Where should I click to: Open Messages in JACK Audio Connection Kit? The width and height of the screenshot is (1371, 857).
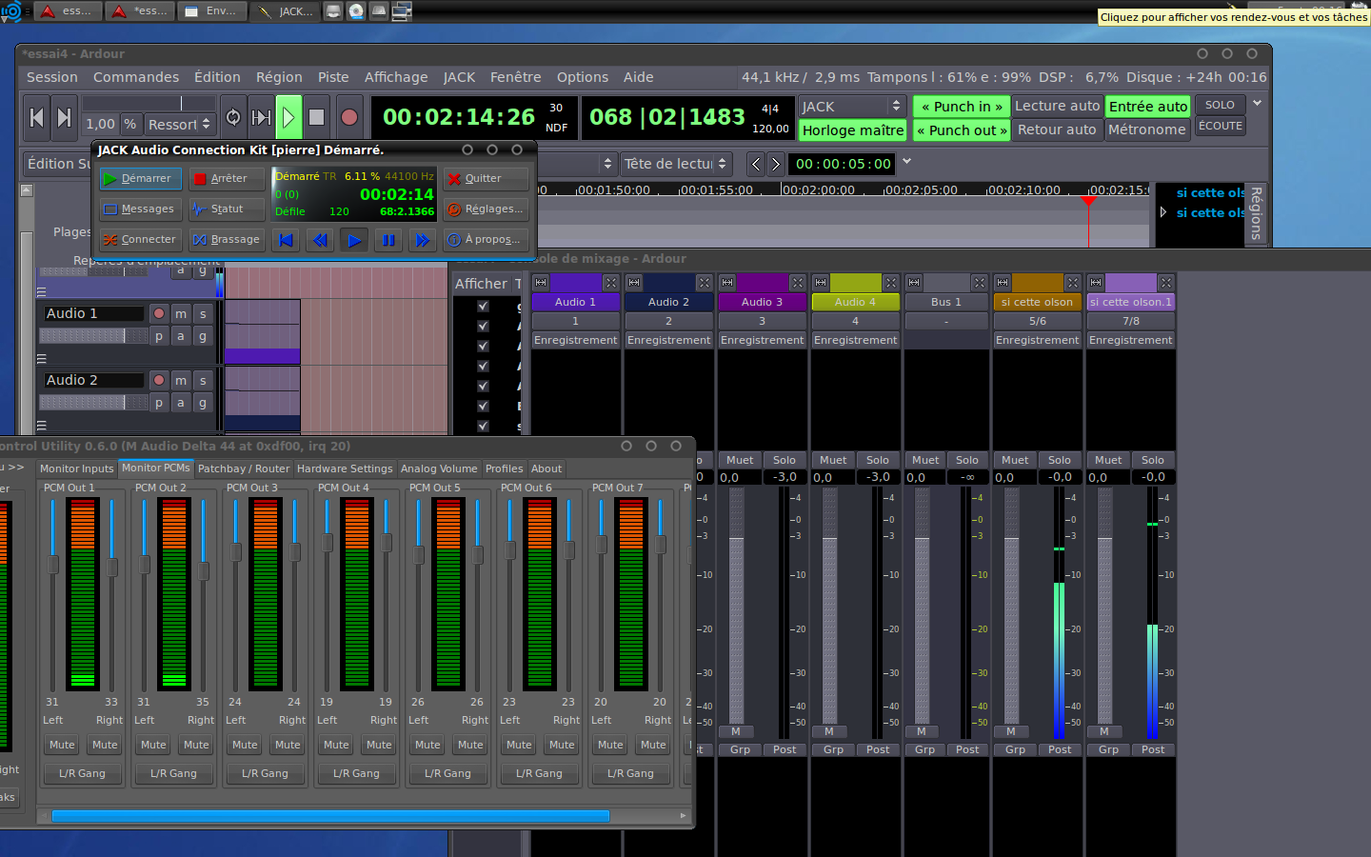[x=141, y=209]
